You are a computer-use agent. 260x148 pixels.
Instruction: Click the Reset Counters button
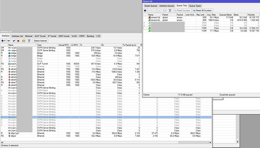[x=182, y=11]
